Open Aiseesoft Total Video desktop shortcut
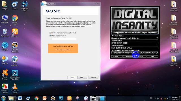Screen dimensions: 181x101 [x=15, y=47]
